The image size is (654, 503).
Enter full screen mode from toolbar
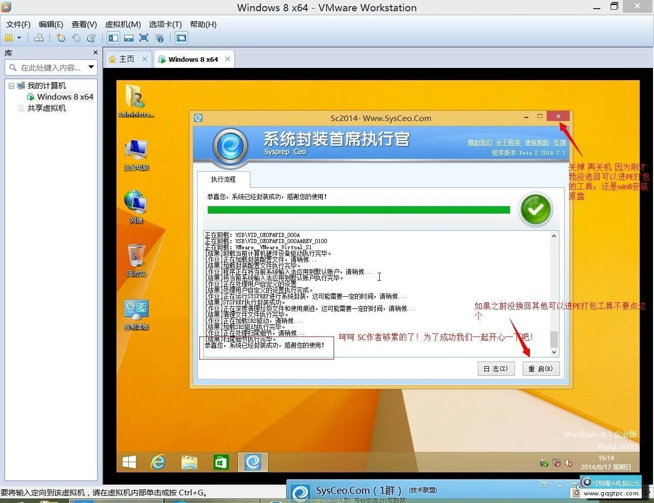[144, 38]
